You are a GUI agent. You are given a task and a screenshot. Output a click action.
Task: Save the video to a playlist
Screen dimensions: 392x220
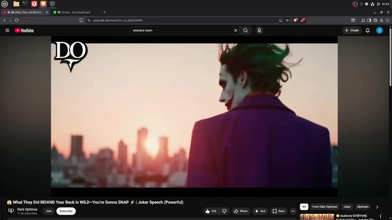pos(278,211)
